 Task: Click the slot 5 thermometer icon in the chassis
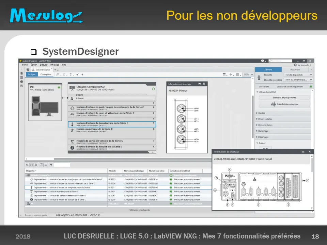72,124
